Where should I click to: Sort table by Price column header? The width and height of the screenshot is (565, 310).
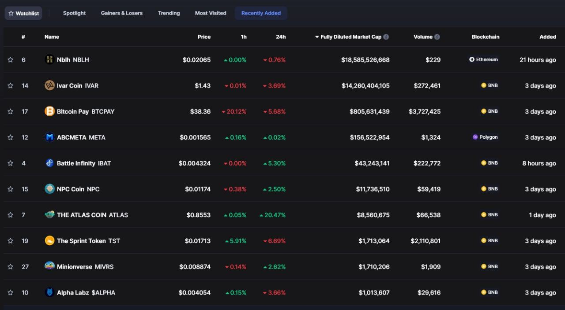click(x=204, y=37)
